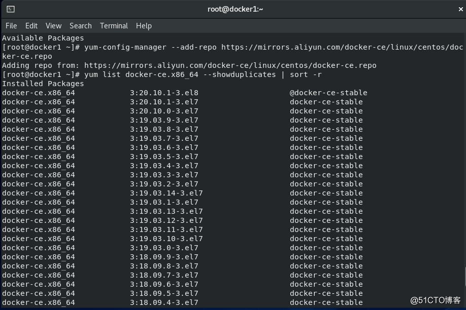Click the window title 'root@docker1:~'
The width and height of the screenshot is (466, 310).
click(x=235, y=9)
